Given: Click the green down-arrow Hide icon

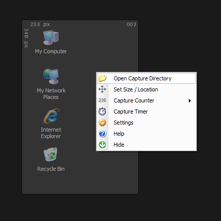Looking at the screenshot, I should 102,145.
